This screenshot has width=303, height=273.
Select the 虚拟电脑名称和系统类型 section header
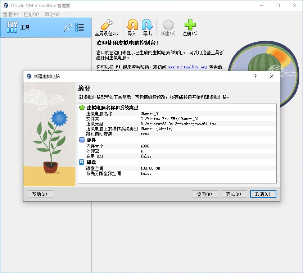(113, 108)
